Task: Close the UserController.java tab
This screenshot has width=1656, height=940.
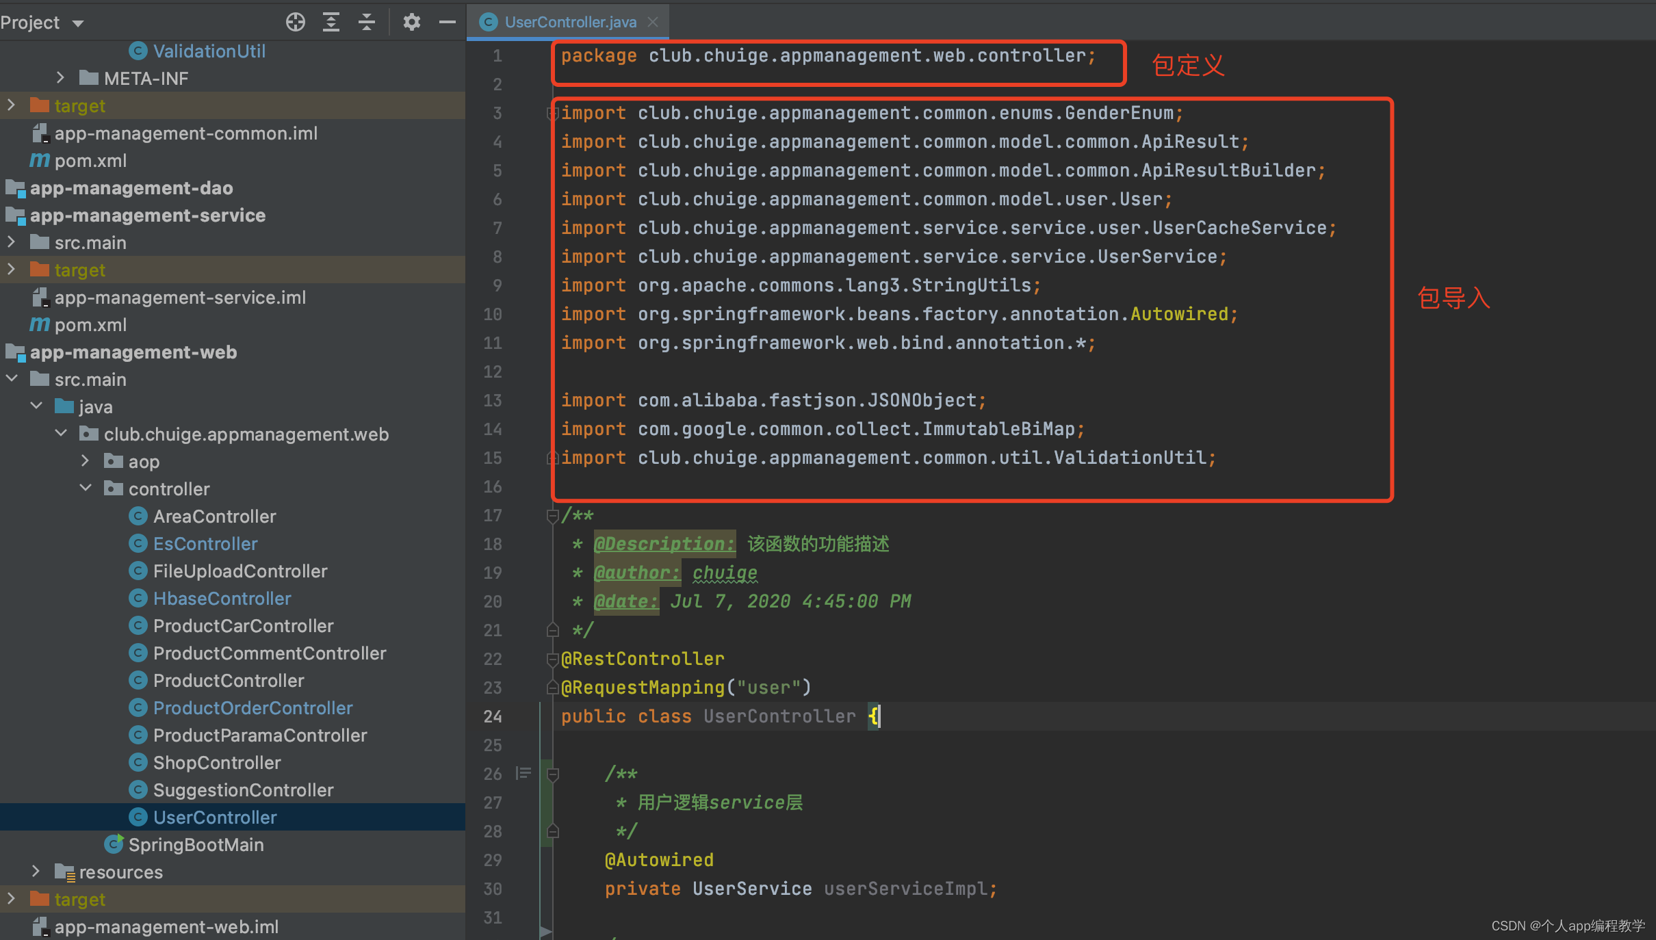Action: [653, 22]
